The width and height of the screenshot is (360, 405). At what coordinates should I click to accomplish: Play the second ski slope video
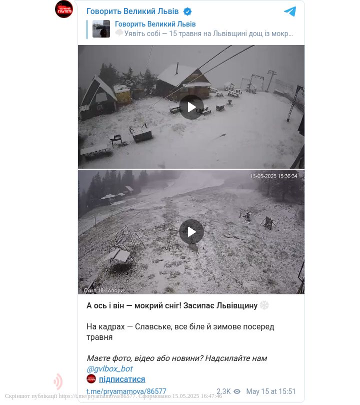click(x=191, y=232)
